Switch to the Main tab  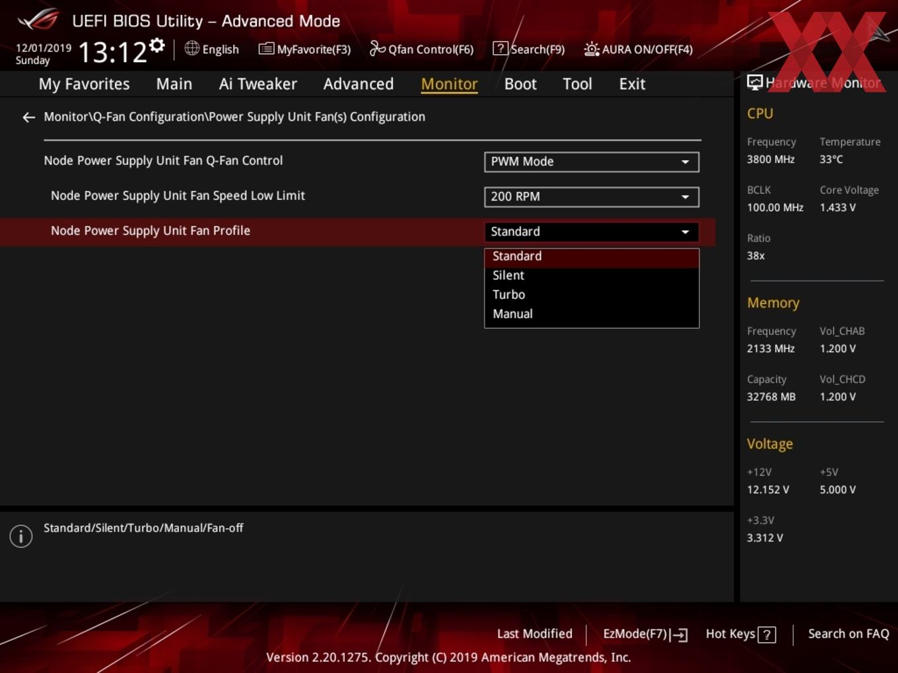point(174,84)
